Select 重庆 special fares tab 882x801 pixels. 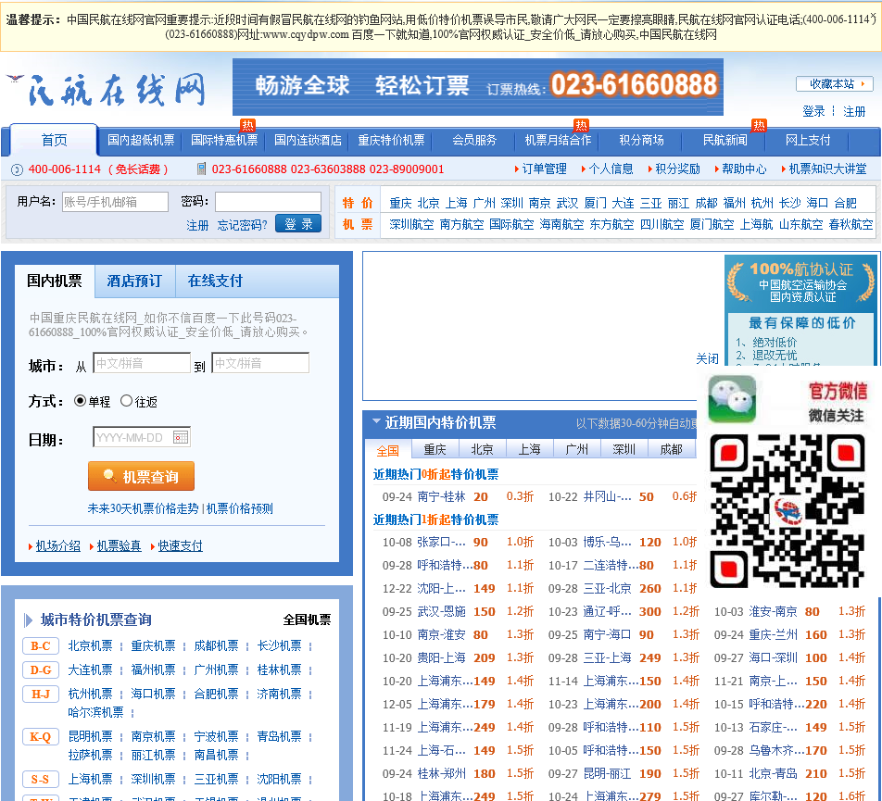tap(435, 449)
